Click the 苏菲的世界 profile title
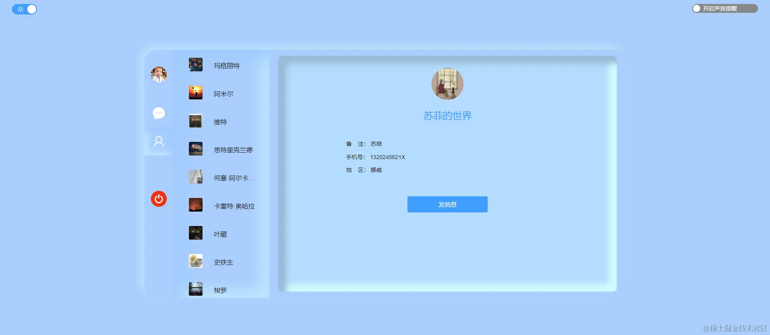The height and width of the screenshot is (335, 770). [x=448, y=116]
